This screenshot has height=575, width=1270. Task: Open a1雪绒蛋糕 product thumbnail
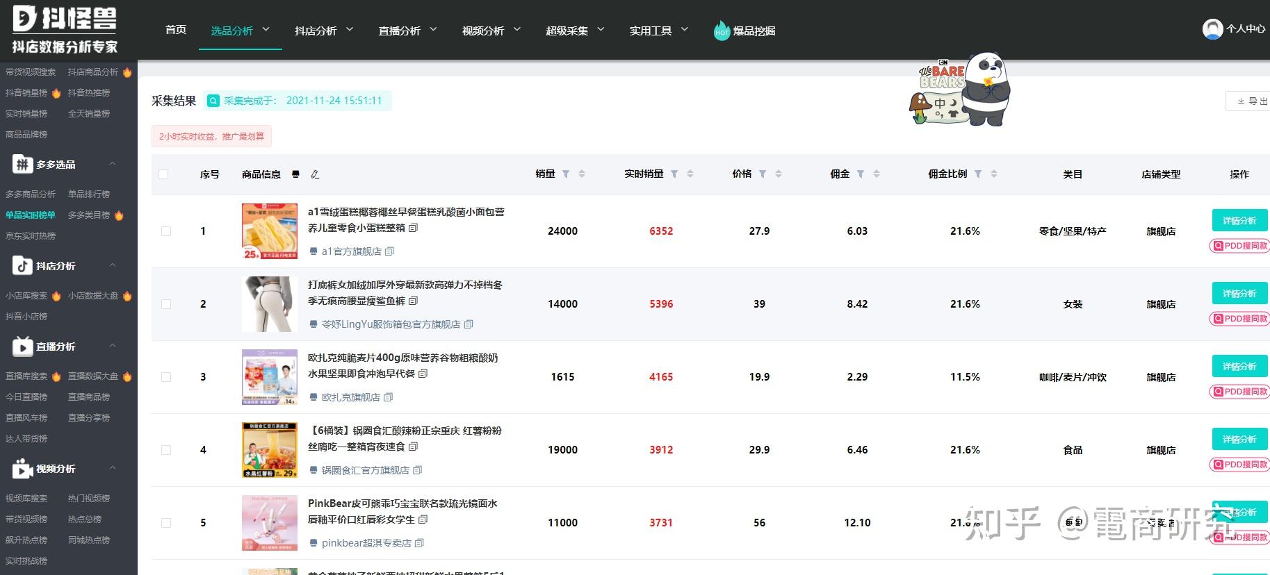270,231
